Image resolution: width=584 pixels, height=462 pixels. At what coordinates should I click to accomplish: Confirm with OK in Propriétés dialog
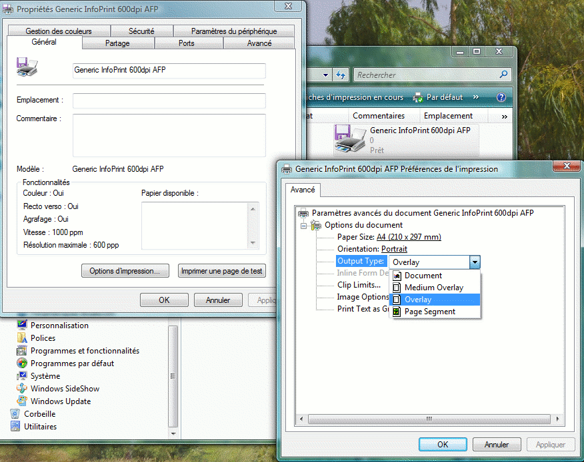click(x=164, y=300)
